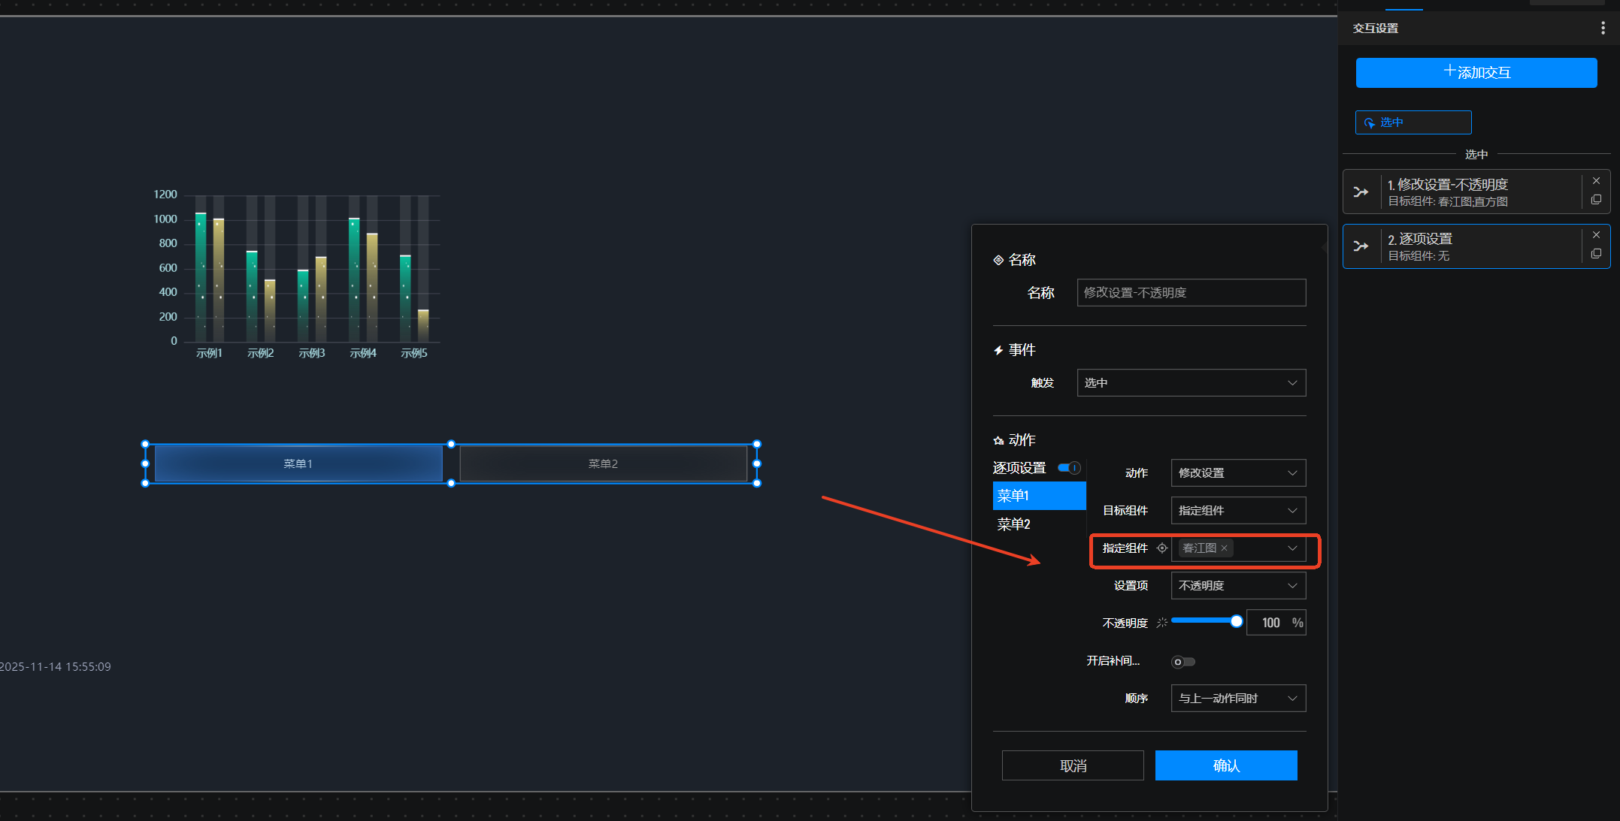Toggle the 逐项设置 switch

(1069, 468)
